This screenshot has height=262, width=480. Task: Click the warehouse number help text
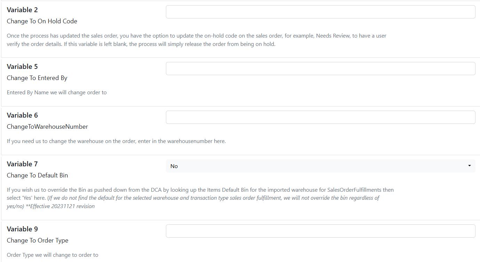point(116,141)
